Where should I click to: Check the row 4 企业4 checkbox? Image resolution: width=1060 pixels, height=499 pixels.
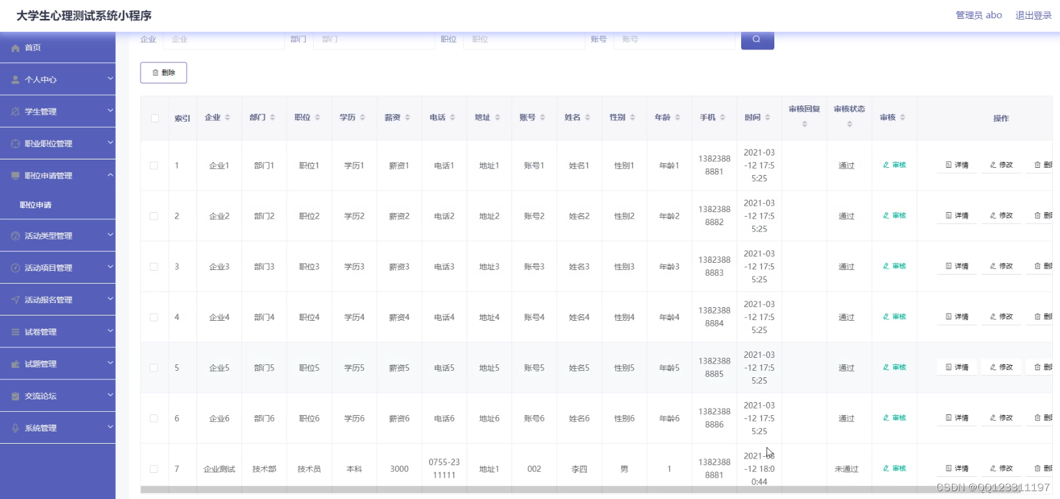point(154,317)
